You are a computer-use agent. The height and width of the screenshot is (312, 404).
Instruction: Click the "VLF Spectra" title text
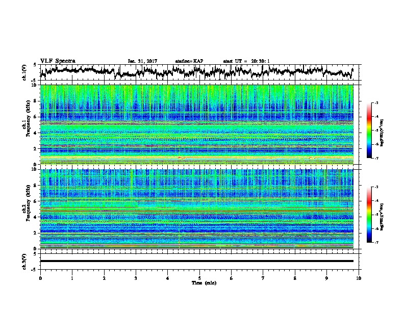tap(58, 61)
